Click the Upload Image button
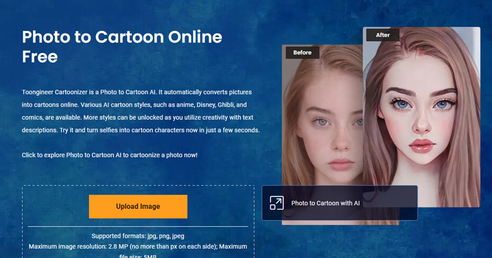Screen dimensions: 492x258 [x=138, y=207]
